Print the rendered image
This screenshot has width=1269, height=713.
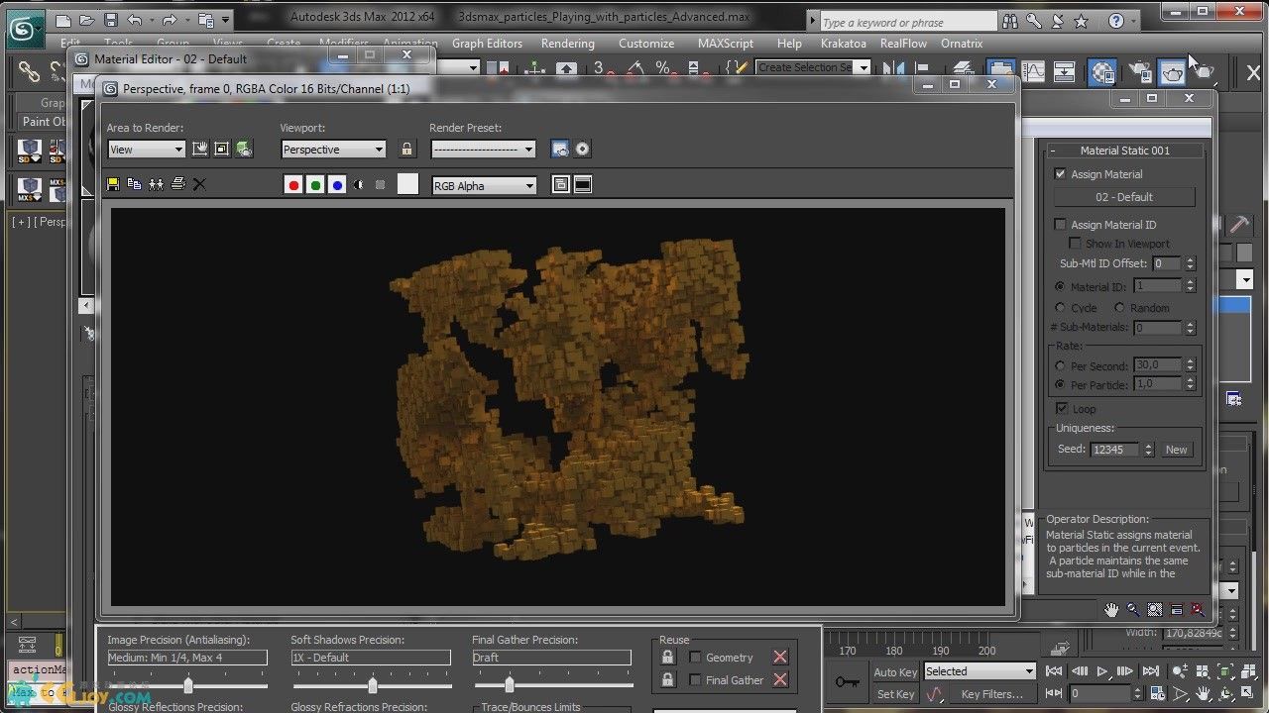[x=178, y=184]
